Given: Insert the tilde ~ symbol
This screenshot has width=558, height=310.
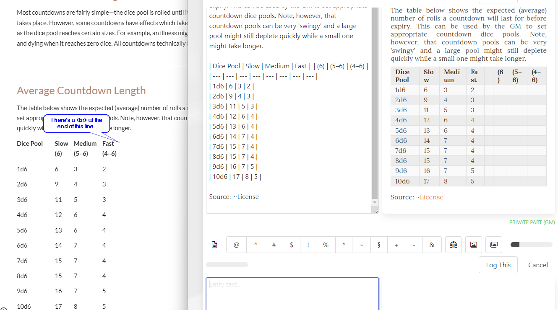Looking at the screenshot, I should 361,245.
